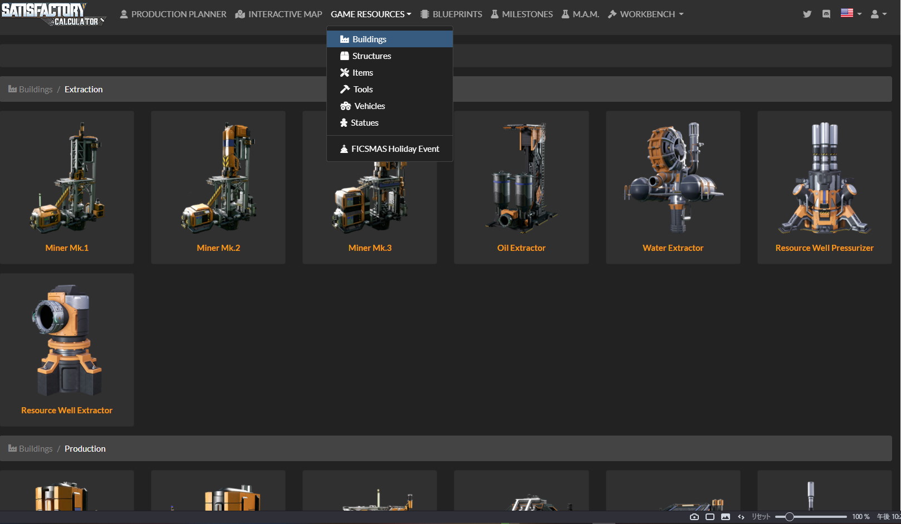Open the Oil Extractor building image
Image resolution: width=901 pixels, height=524 pixels.
pos(521,178)
